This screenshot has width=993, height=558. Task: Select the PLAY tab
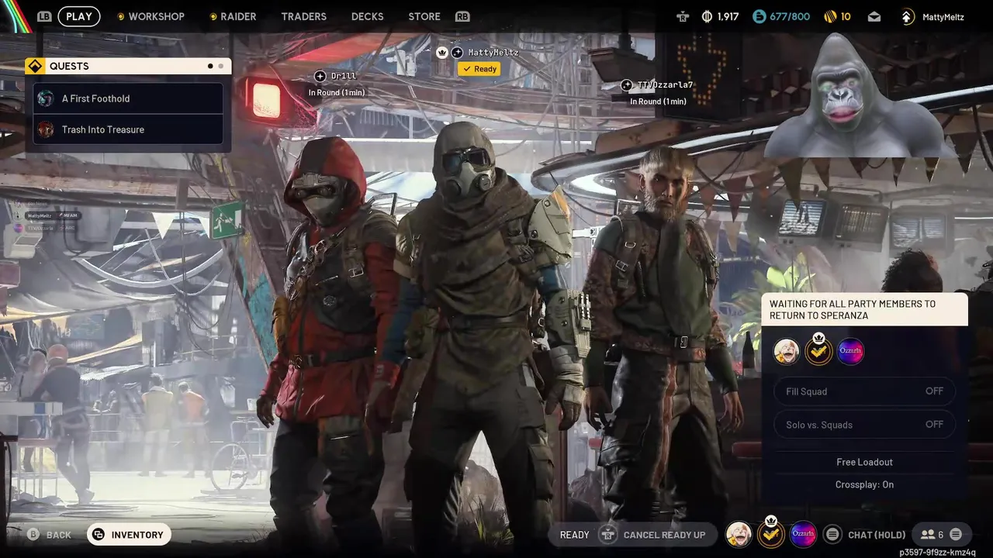(78, 16)
